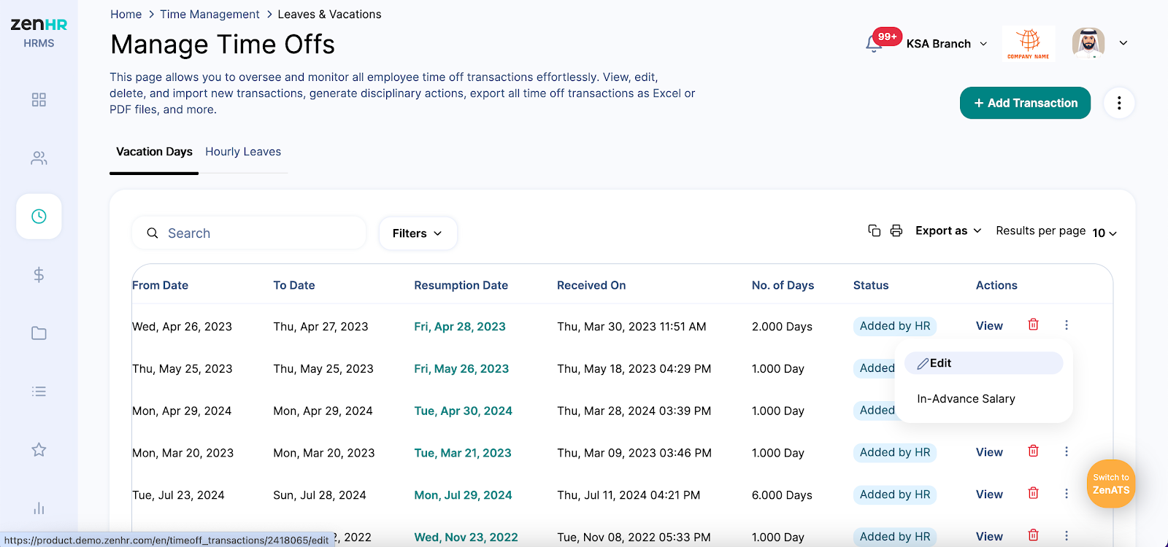The image size is (1168, 547).
Task: Go to Time Management breadcrumb
Action: click(210, 15)
